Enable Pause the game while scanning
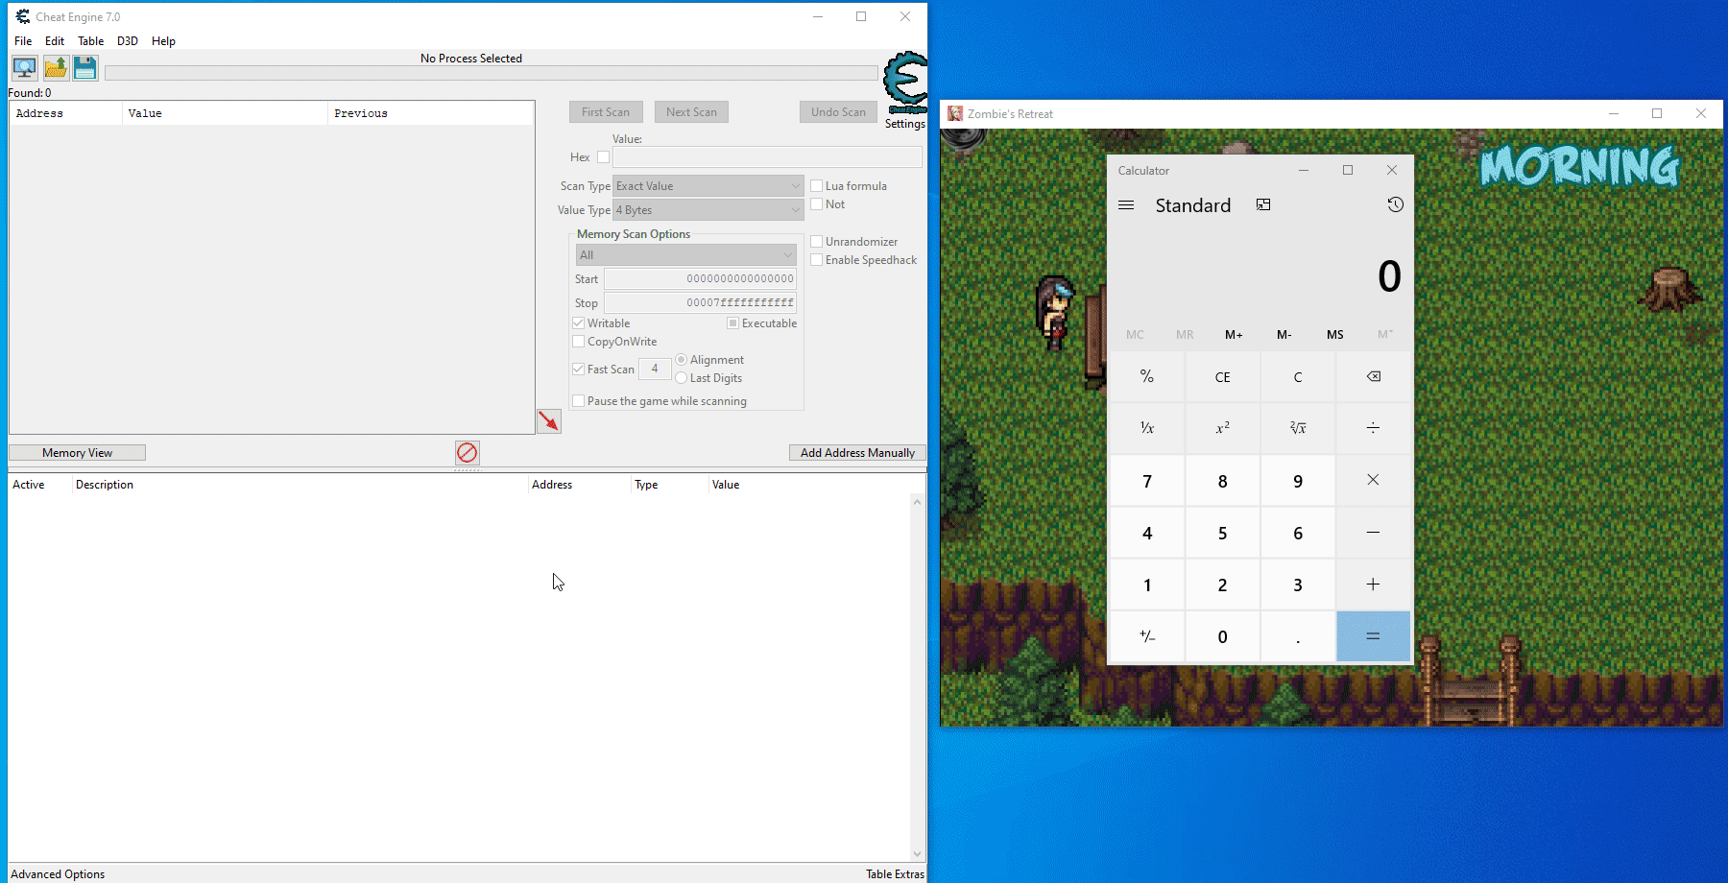This screenshot has height=883, width=1728. [579, 401]
